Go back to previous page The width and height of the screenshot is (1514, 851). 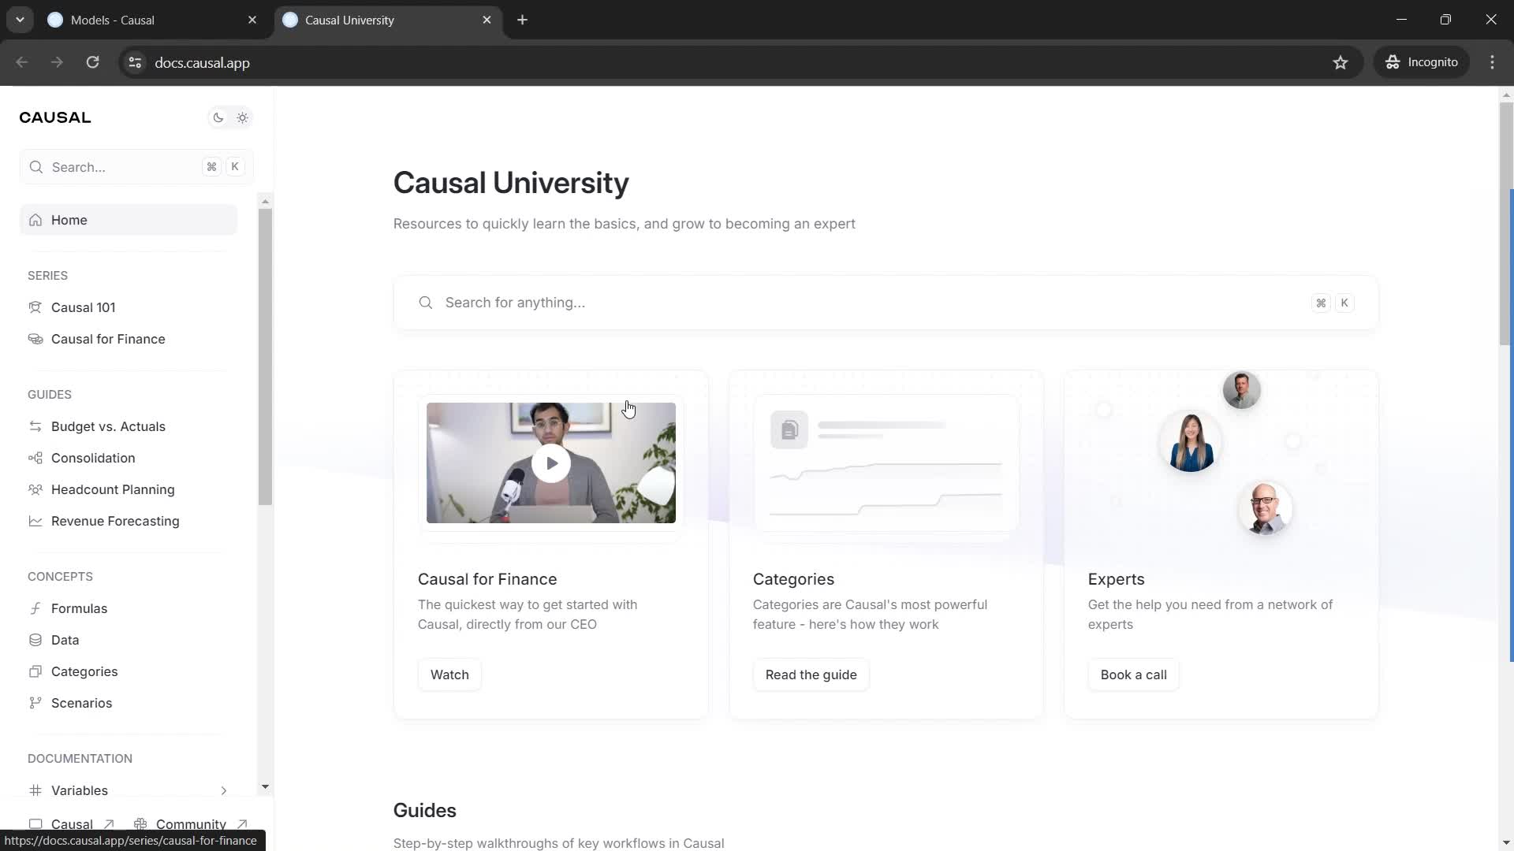(21, 62)
